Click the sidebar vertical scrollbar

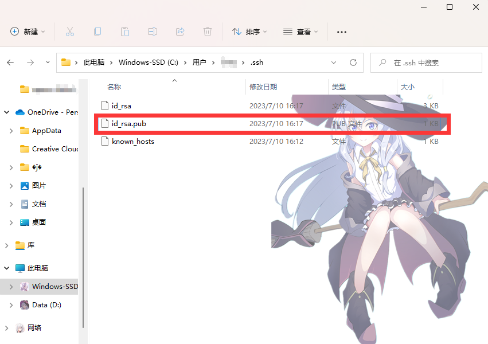click(83, 257)
